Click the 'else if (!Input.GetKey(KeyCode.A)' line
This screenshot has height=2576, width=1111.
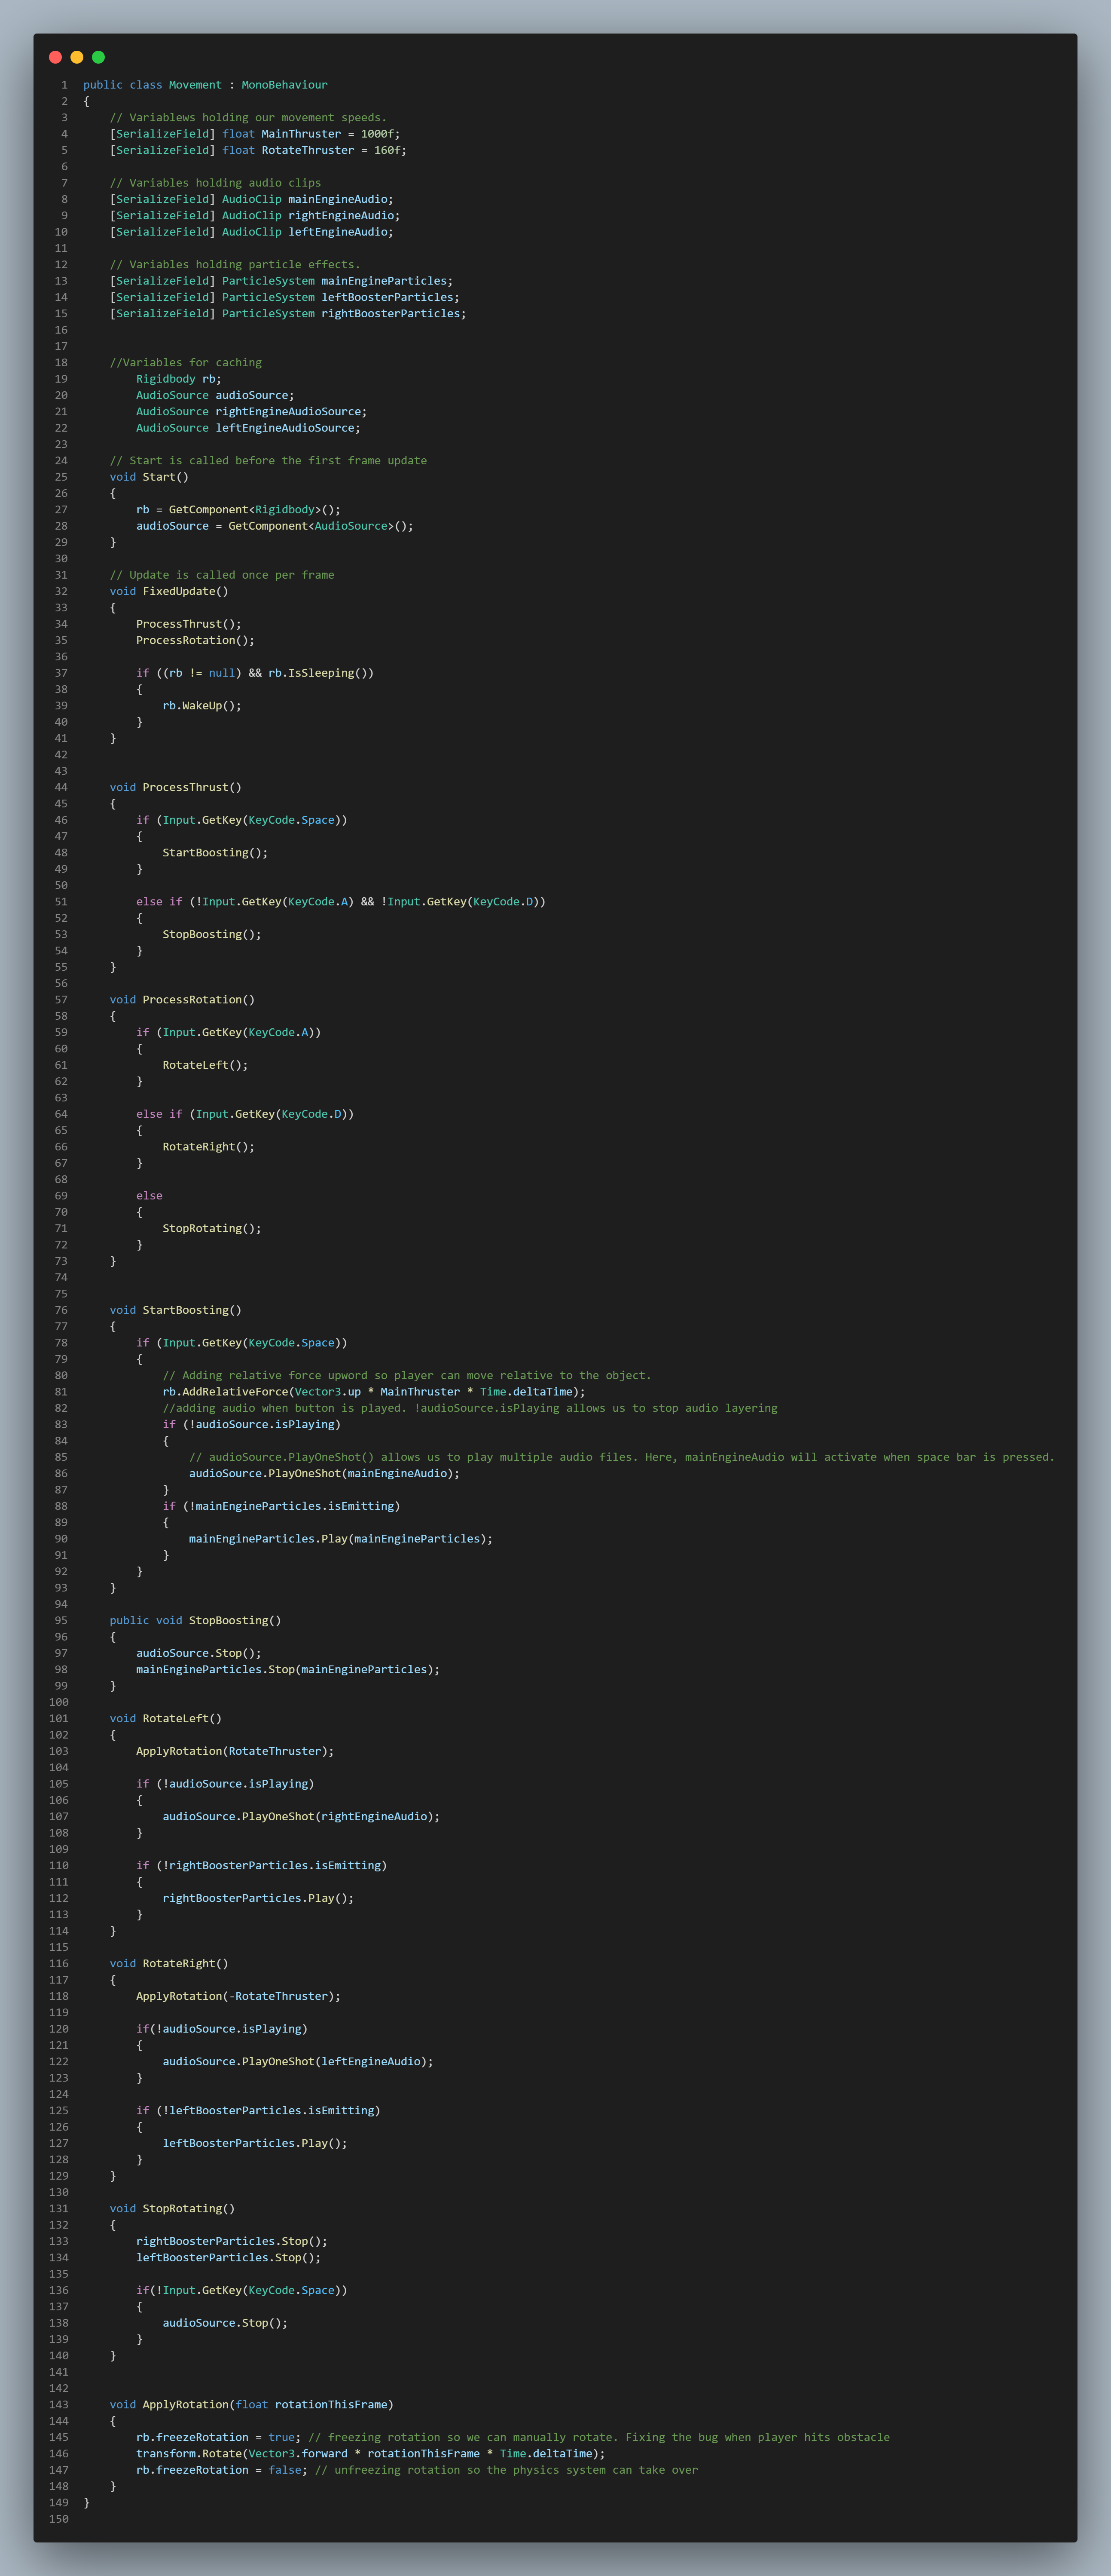click(x=341, y=902)
